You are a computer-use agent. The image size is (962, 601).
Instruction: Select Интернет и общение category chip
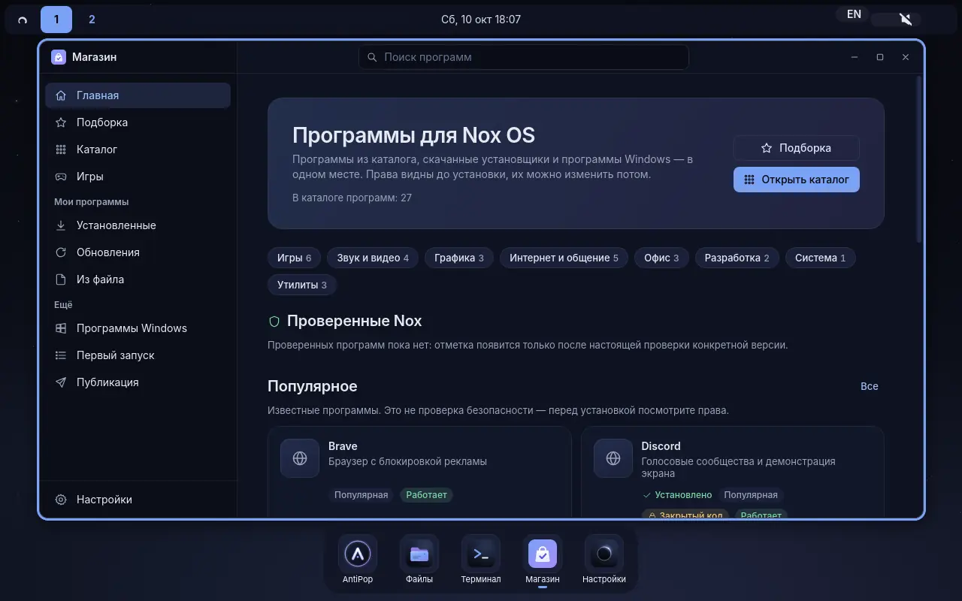point(564,258)
